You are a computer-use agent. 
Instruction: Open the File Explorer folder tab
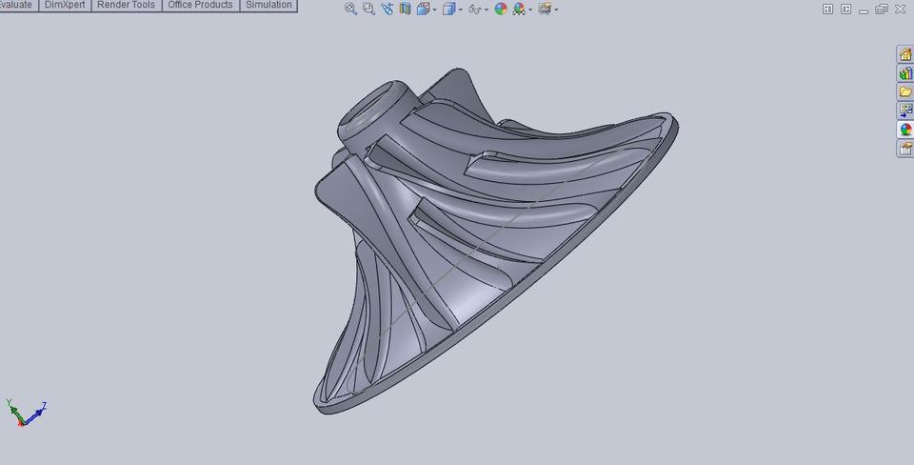point(905,92)
